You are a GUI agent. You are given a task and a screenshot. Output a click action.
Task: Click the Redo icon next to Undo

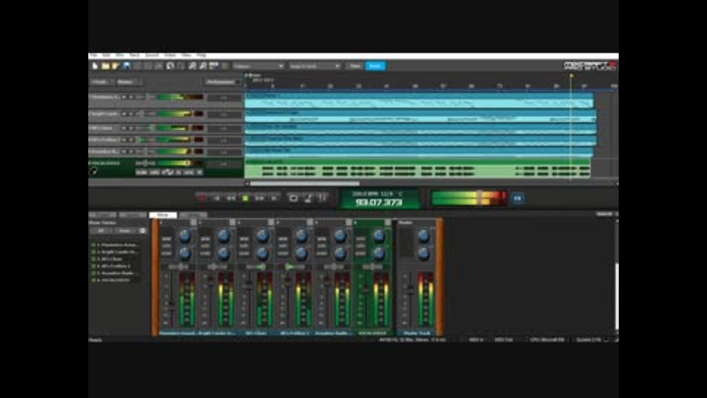pos(181,66)
